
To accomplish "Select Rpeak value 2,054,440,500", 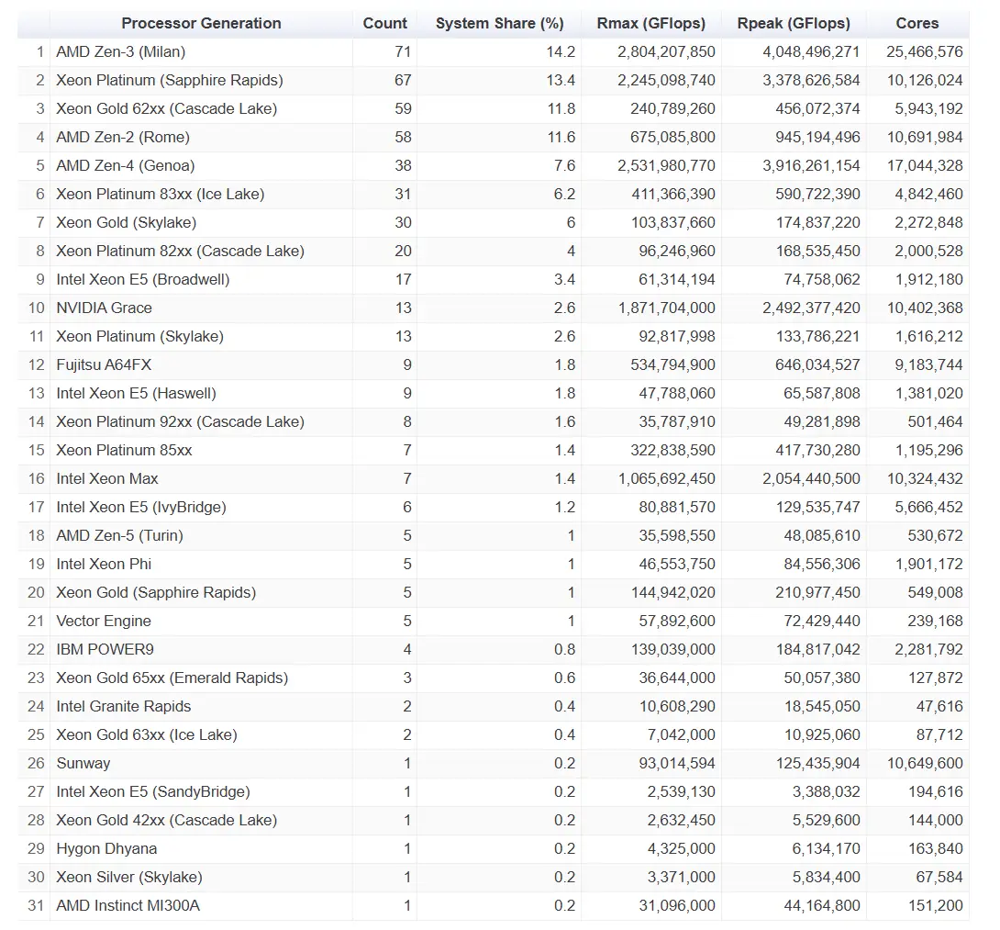I will pos(811,478).
